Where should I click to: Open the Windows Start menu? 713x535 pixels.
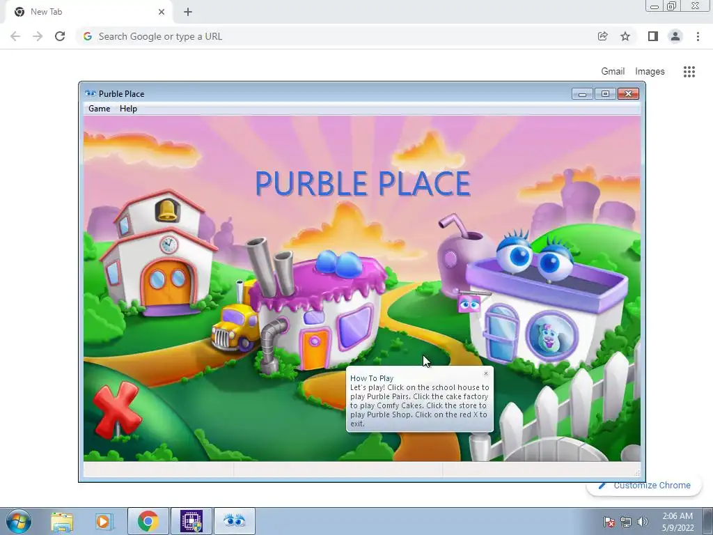coord(19,521)
